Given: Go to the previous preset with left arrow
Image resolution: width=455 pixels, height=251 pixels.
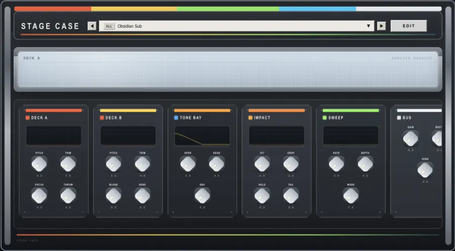Looking at the screenshot, I should [92, 26].
